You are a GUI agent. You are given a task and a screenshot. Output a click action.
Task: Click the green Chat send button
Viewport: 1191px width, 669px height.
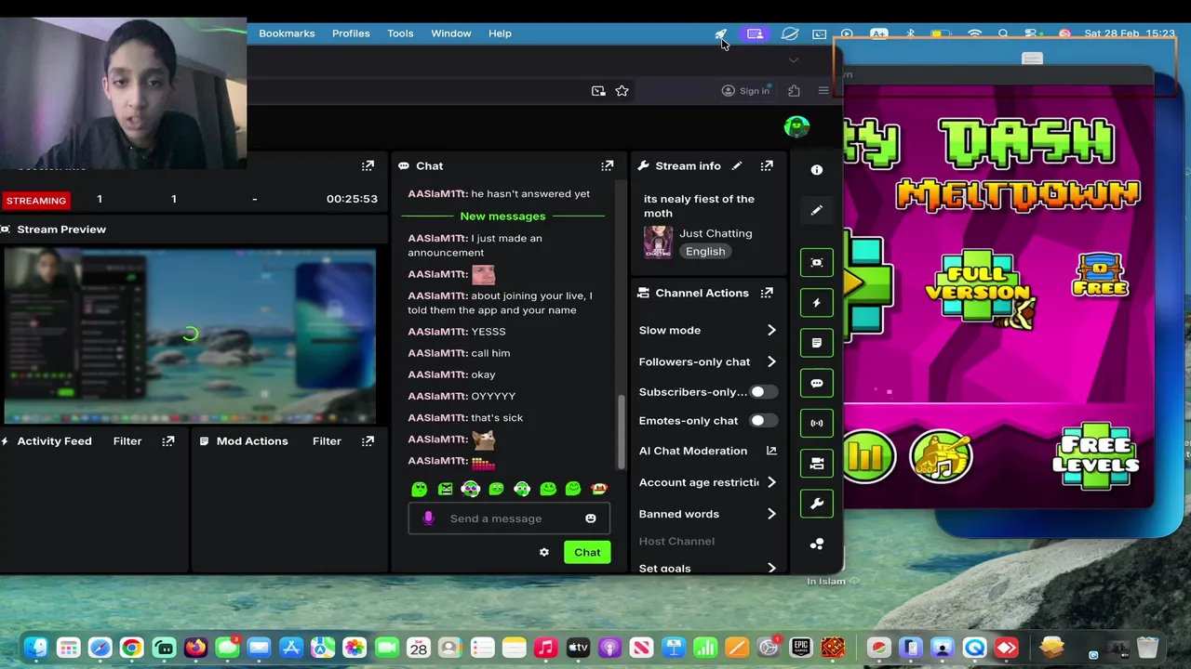587,552
